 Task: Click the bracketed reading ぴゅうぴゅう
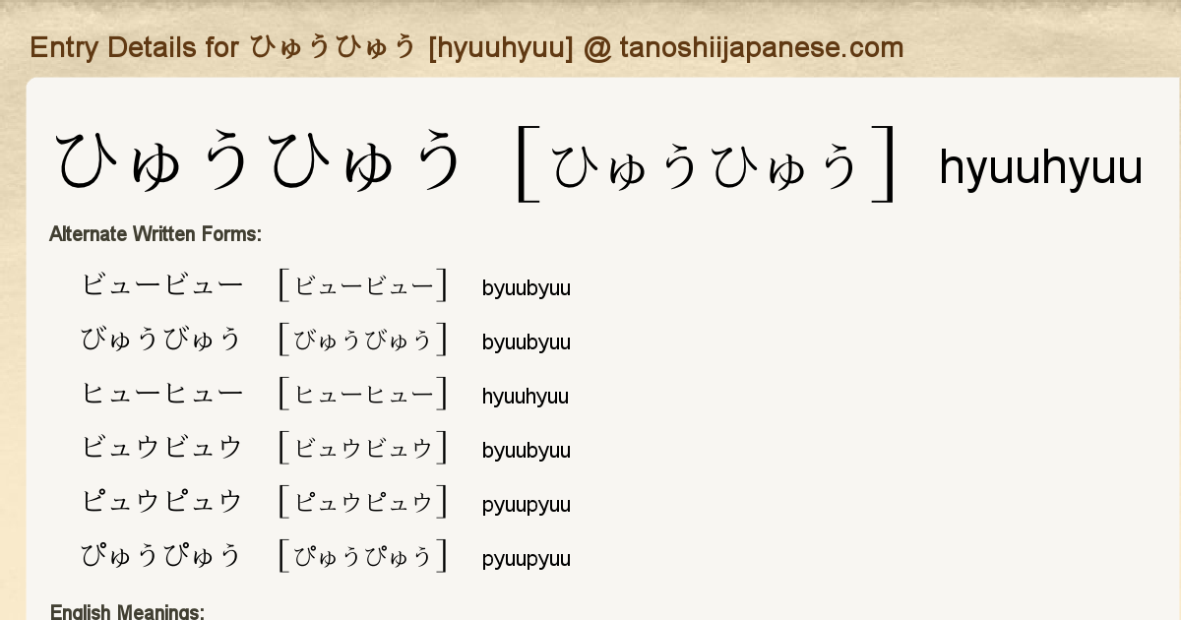click(363, 557)
